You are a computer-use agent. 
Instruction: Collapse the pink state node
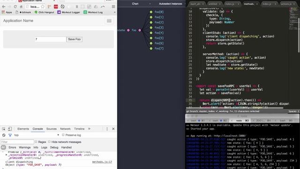pyautogui.click(x=128, y=30)
